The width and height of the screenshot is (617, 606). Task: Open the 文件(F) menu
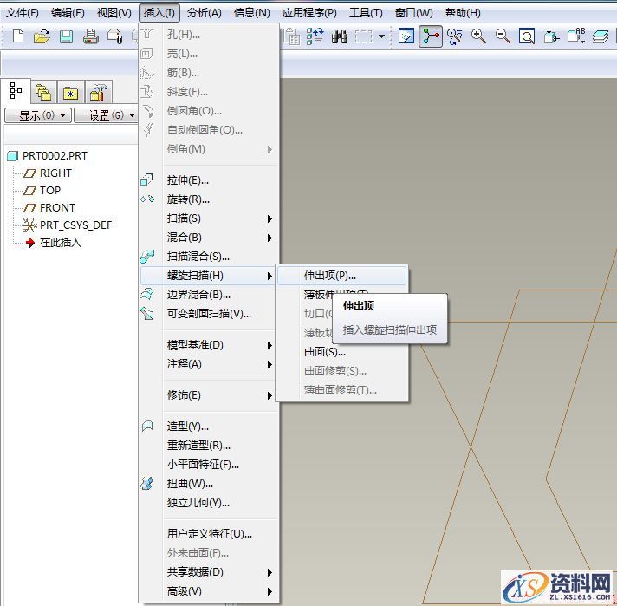(23, 13)
